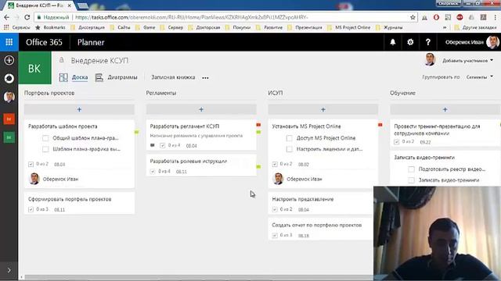Open the orange plan tile in sidebar

[x=9, y=119]
